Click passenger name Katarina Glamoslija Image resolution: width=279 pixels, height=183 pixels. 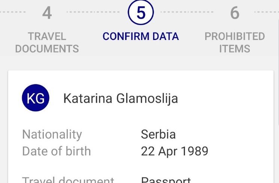121,99
